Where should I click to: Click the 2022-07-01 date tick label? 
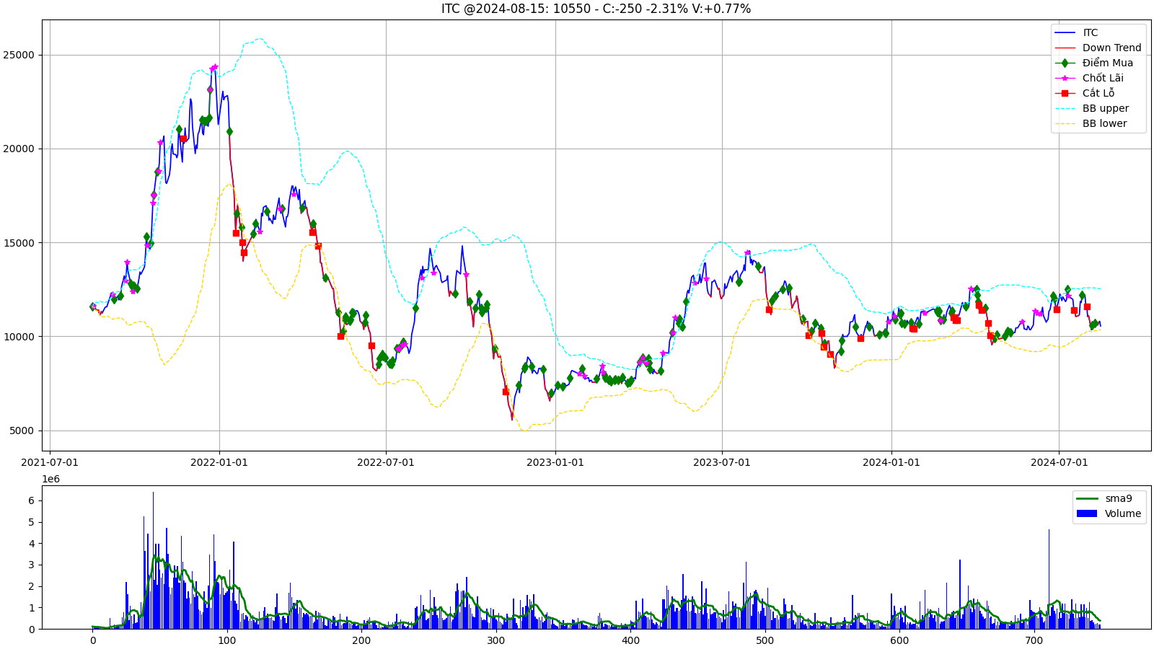(x=386, y=462)
